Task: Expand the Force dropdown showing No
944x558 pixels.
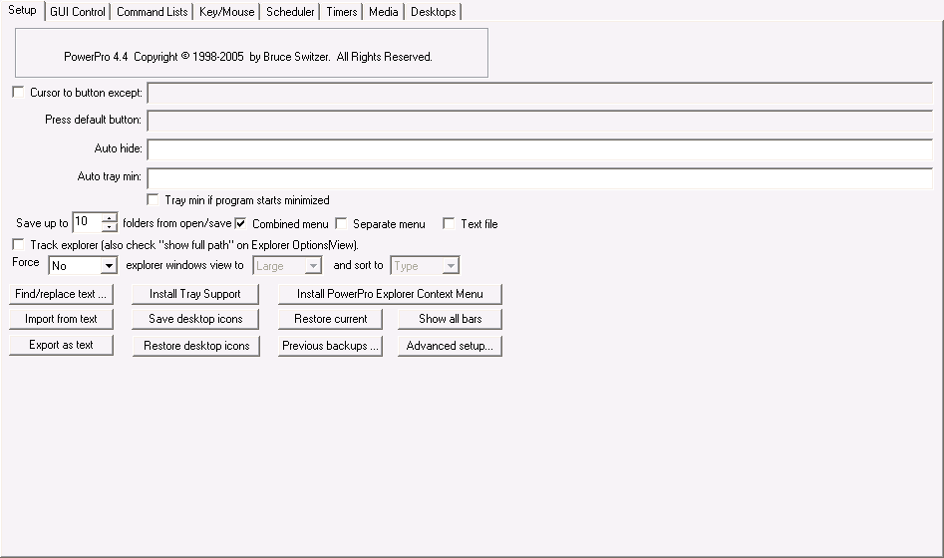Action: tap(109, 266)
